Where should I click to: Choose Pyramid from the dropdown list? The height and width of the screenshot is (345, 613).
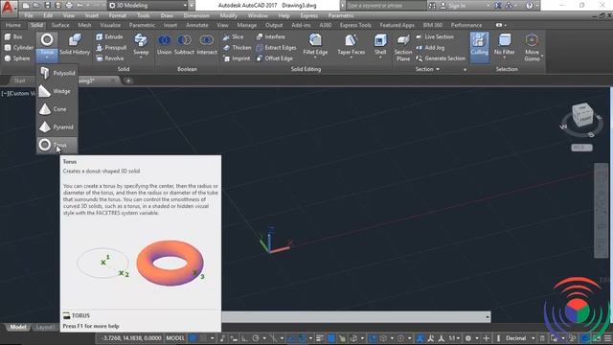pyautogui.click(x=57, y=127)
